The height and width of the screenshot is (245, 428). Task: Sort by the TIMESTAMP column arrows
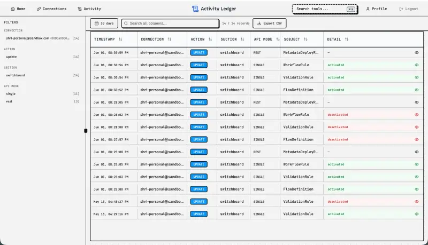coord(120,39)
